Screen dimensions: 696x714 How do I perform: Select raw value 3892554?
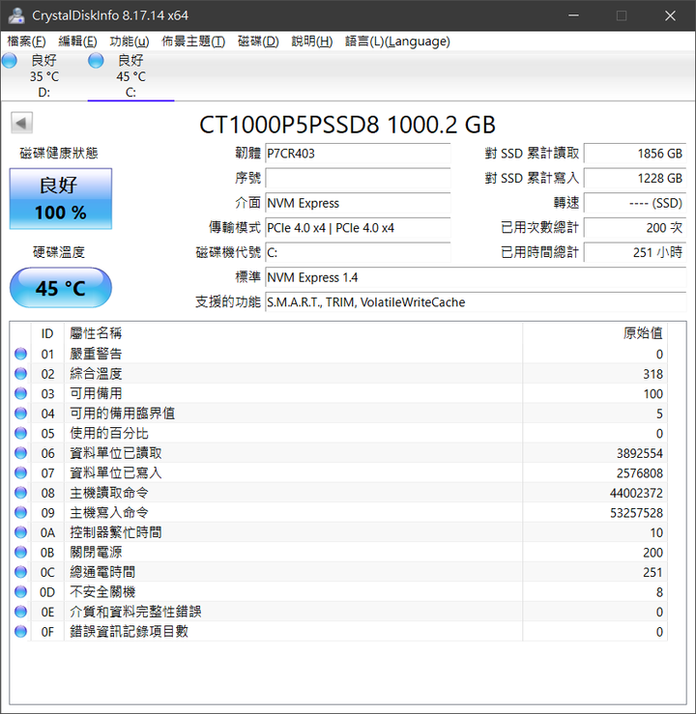coord(640,453)
